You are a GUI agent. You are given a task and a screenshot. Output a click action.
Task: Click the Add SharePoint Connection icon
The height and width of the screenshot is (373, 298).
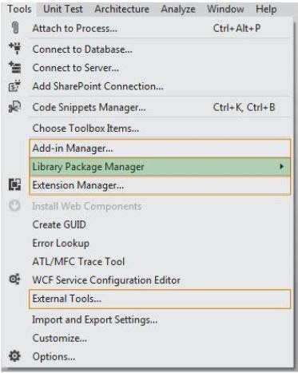click(x=14, y=85)
